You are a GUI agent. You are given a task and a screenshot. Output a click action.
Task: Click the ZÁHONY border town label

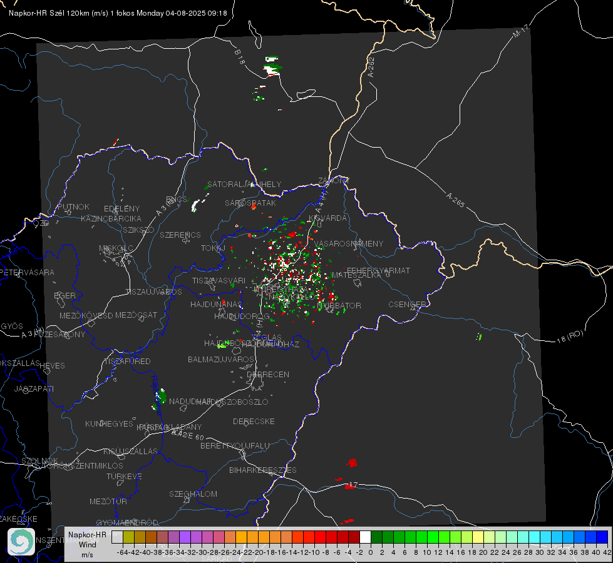(334, 181)
